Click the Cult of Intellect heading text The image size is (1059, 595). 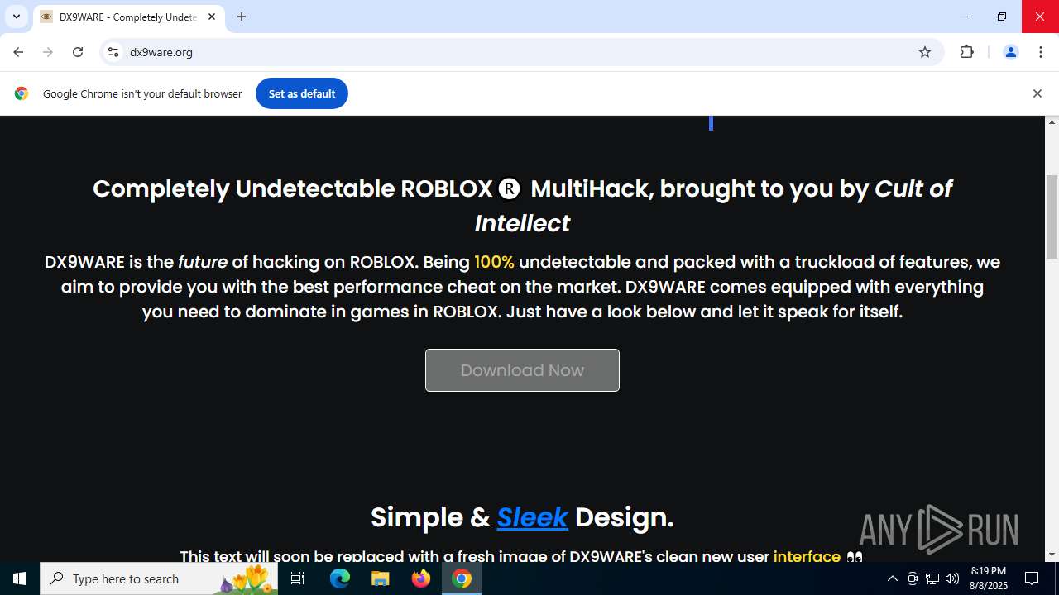point(713,206)
